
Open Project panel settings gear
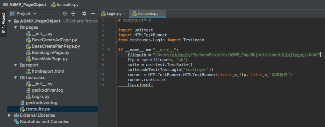(x=84, y=14)
